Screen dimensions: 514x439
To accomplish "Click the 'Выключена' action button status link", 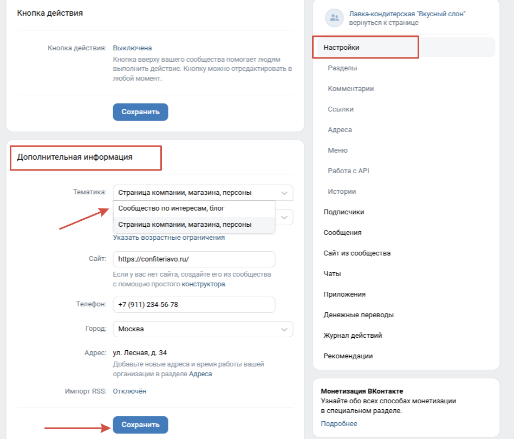I will tap(132, 48).
